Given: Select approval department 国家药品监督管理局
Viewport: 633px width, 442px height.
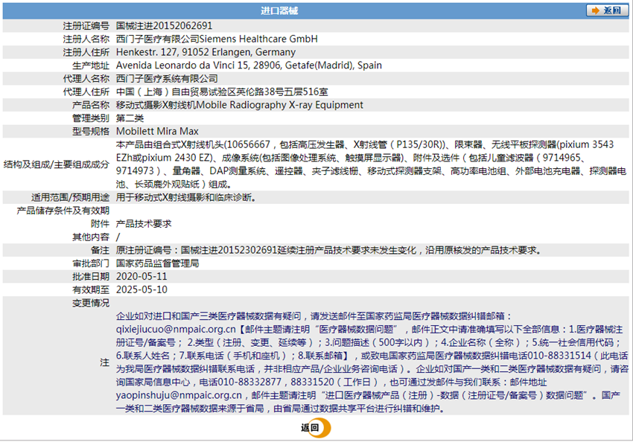Looking at the screenshot, I should [x=157, y=263].
